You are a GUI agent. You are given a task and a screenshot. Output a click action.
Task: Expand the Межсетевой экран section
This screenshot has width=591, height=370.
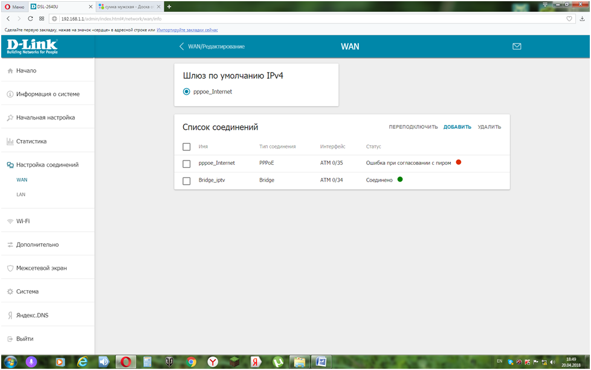tap(48, 268)
